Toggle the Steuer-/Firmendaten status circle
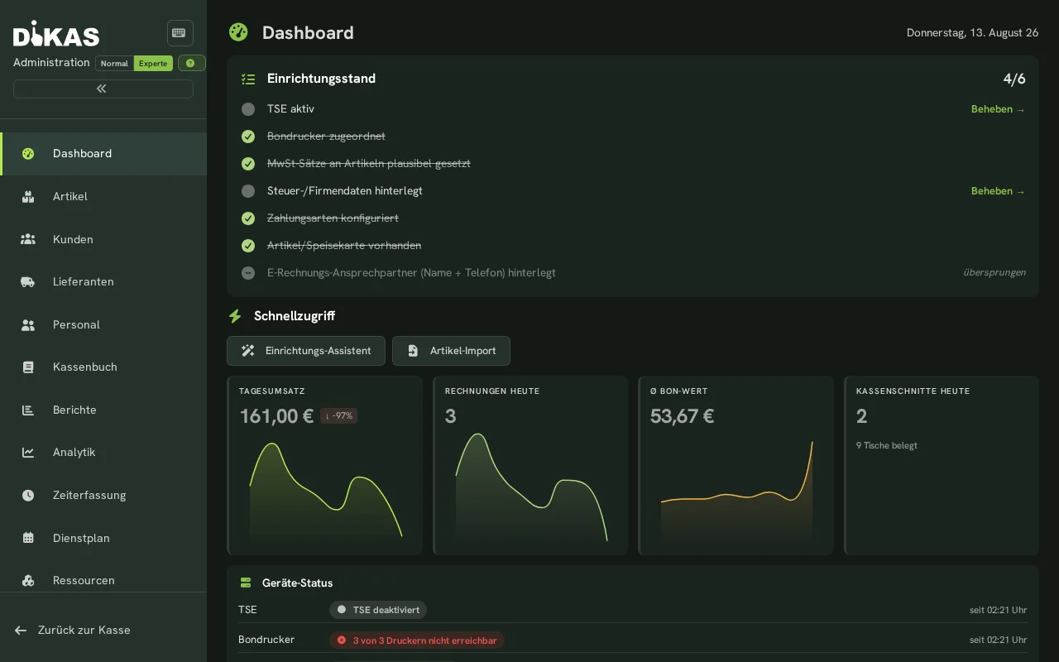The image size is (1059, 662). coord(248,191)
